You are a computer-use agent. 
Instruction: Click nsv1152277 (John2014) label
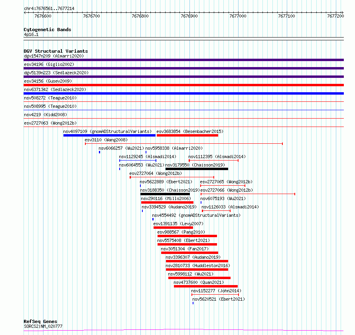click(216, 291)
